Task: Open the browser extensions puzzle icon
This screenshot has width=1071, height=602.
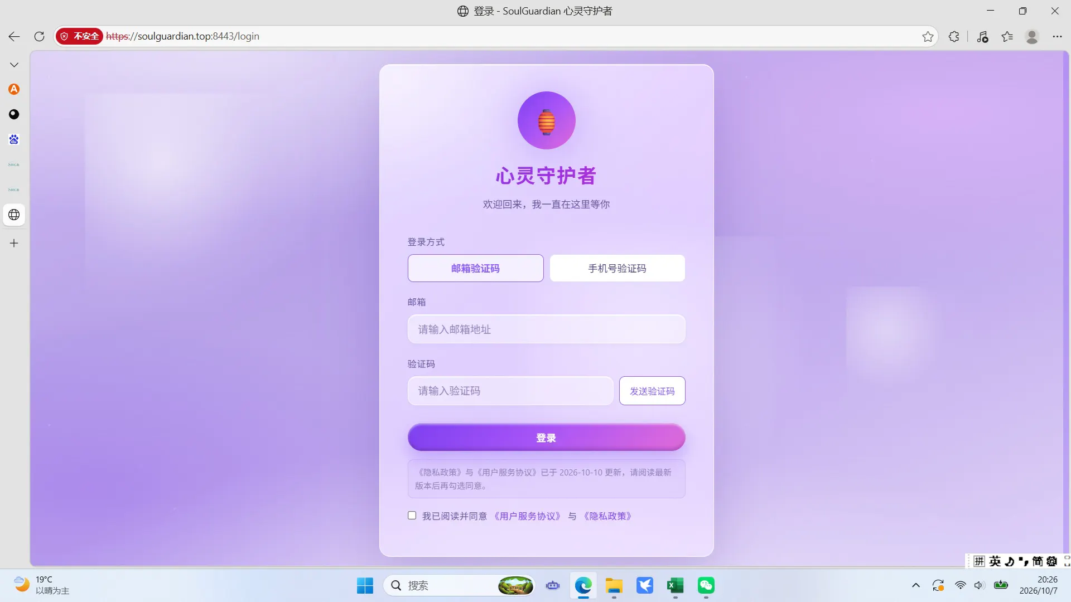Action: (x=954, y=36)
